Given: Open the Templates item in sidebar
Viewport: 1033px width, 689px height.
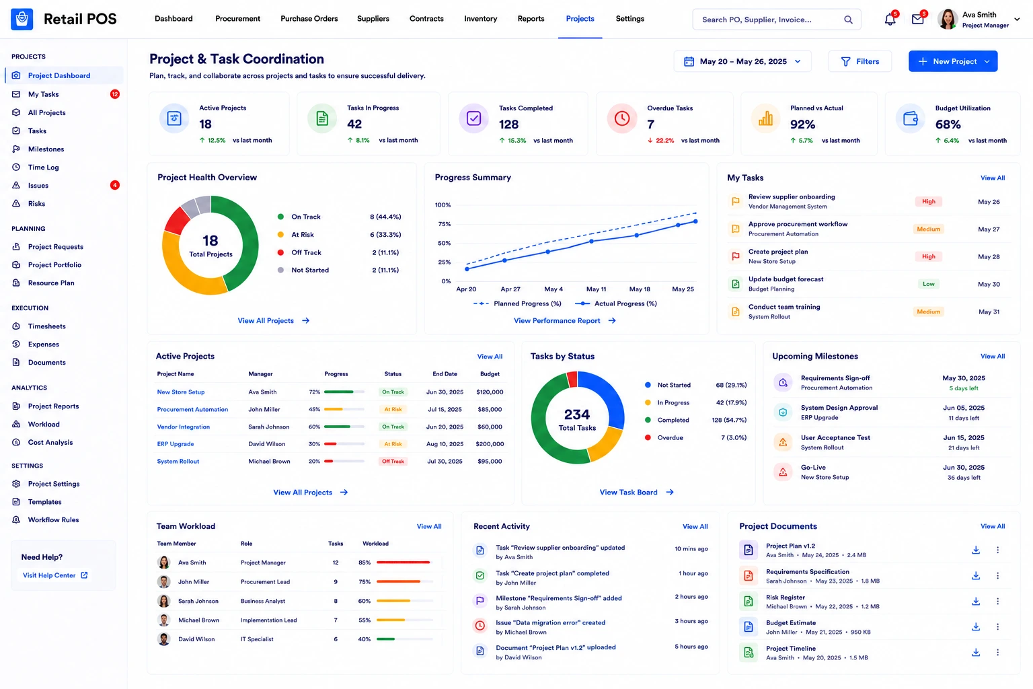Looking at the screenshot, I should click(64, 502).
